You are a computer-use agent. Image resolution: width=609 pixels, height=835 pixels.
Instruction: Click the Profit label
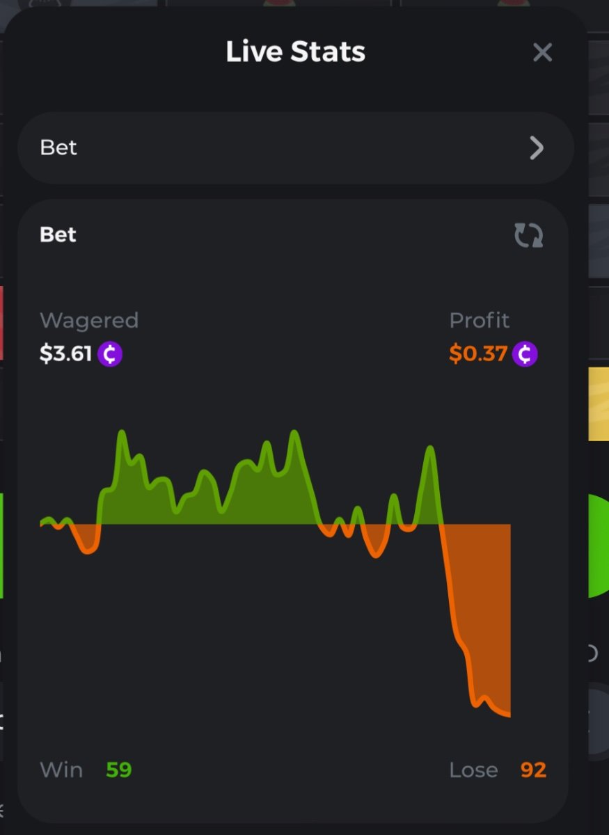coord(480,321)
